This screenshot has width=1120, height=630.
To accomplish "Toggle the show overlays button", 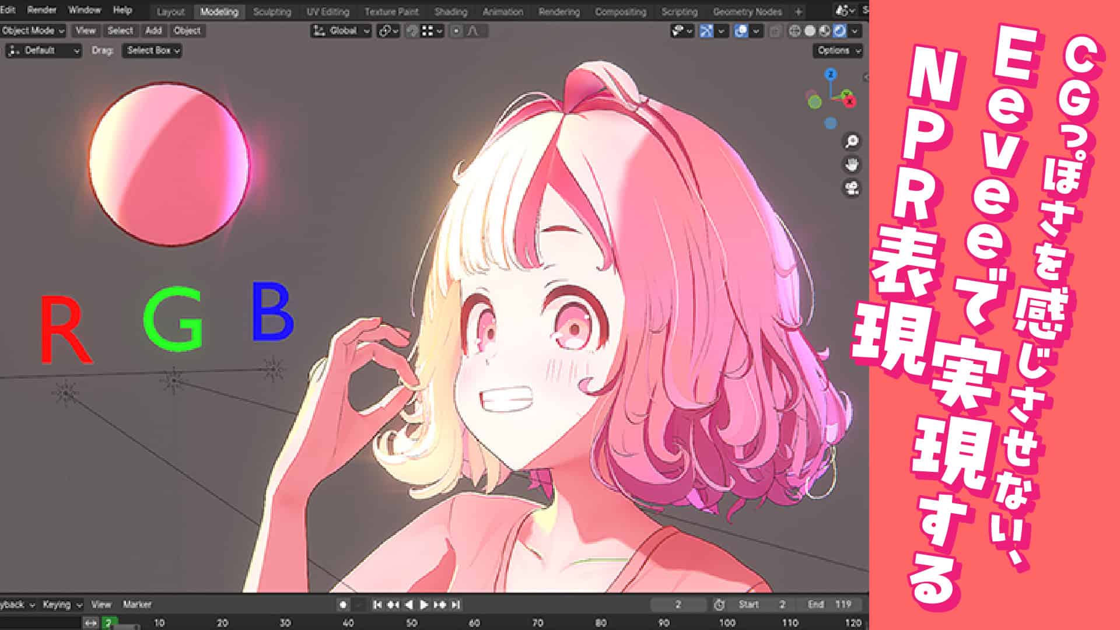I will tap(741, 31).
